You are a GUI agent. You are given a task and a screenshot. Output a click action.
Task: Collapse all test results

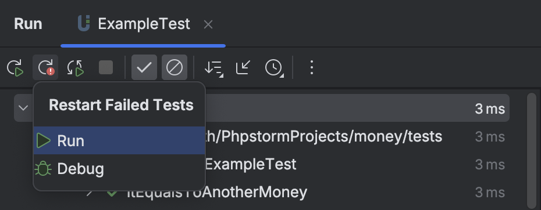pos(243,67)
